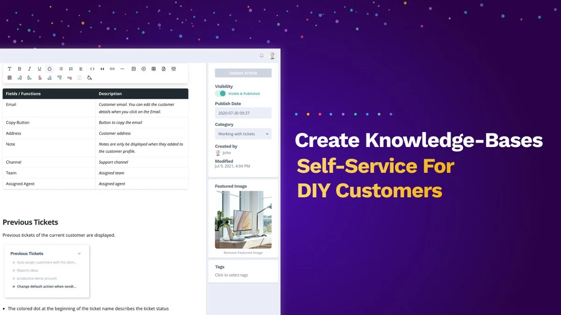Screen dimensions: 561x315
Task: Click the Support channel description cell
Action: tap(142, 162)
